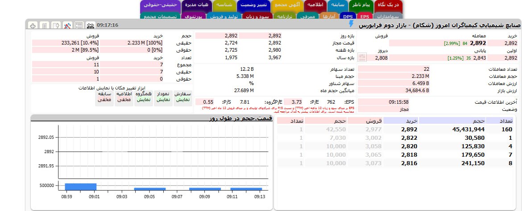Click the حقیقی sell volume 233,261 [10.4%]
The image size is (531, 211).
click(x=80, y=43)
